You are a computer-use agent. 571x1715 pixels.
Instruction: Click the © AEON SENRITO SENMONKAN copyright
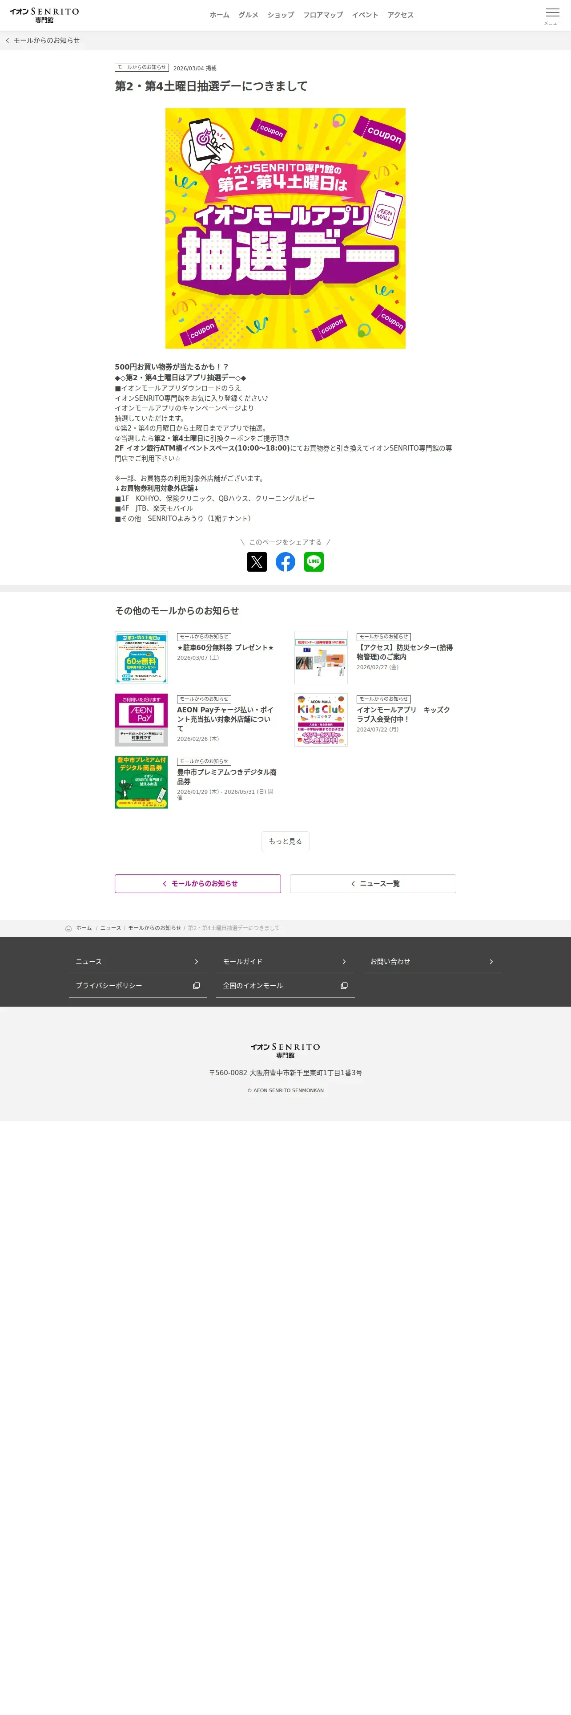pyautogui.click(x=285, y=1090)
